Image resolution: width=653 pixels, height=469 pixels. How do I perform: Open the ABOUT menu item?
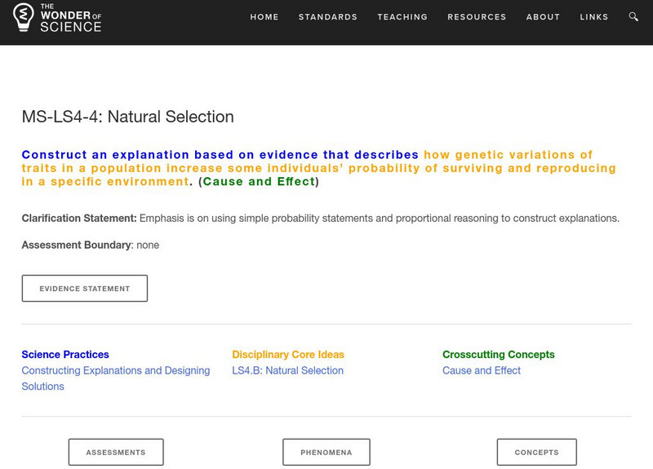click(x=543, y=17)
